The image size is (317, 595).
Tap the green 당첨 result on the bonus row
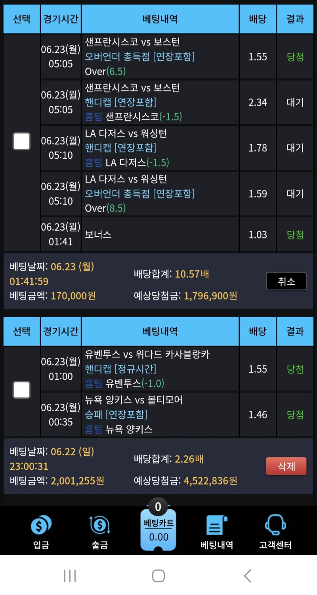point(295,234)
